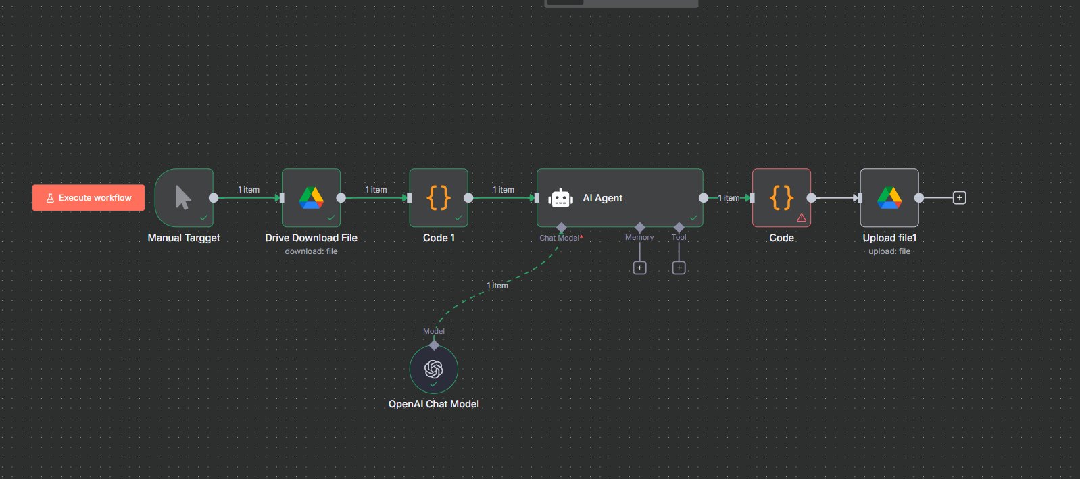1080x479 pixels.
Task: Click the red warning triangle on Code node
Action: (802, 218)
